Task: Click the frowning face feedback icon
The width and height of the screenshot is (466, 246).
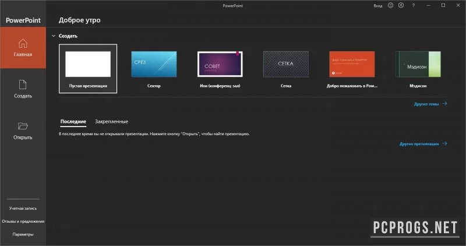Action: [401, 5]
